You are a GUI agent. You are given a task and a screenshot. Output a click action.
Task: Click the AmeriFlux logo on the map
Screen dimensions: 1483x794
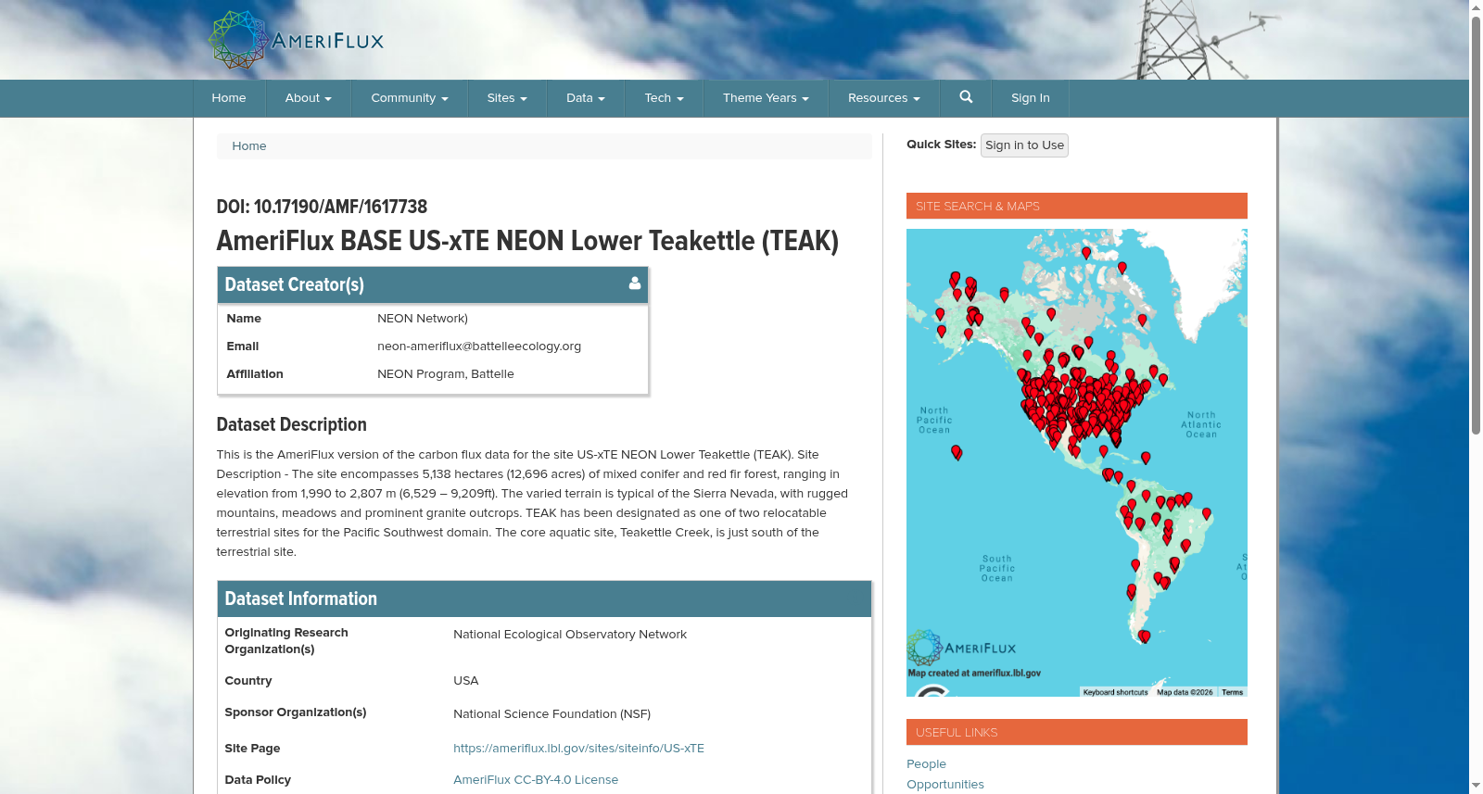[961, 648]
